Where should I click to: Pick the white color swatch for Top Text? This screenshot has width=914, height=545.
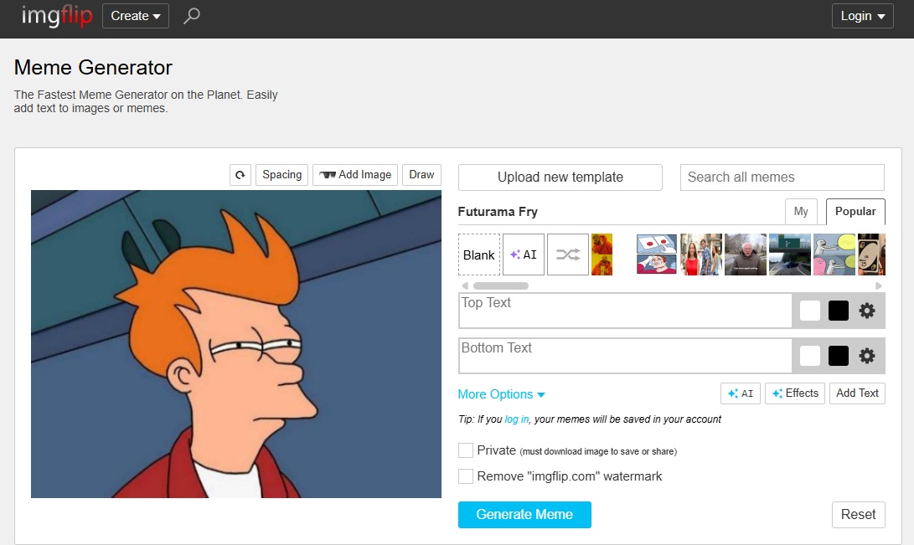[x=810, y=311]
